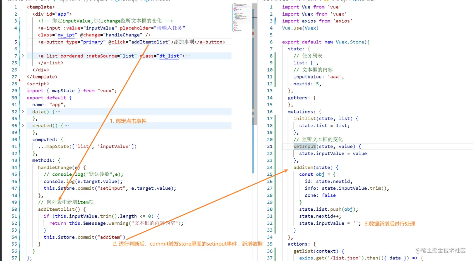The image size is (473, 261).
Task: Click 'state.list.push(obj);' line
Action: [329, 209]
